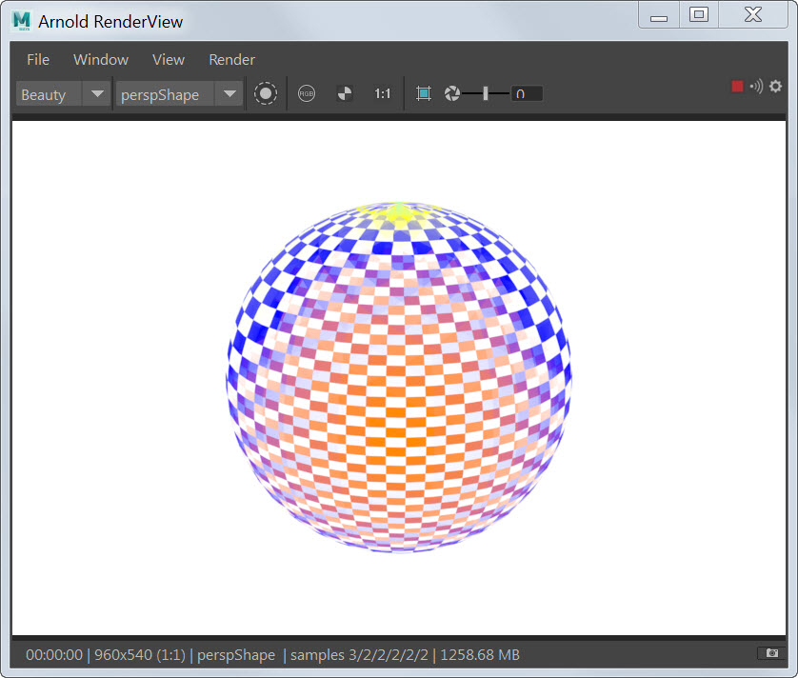The width and height of the screenshot is (798, 678).
Task: Click the 1:1 zoom button
Action: click(x=383, y=93)
